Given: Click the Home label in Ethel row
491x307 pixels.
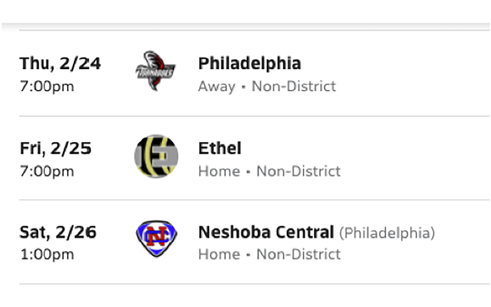Looking at the screenshot, I should coord(219,171).
